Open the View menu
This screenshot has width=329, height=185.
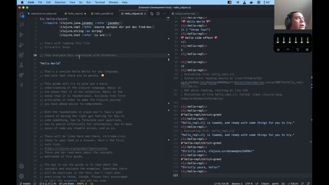coord(72,2)
